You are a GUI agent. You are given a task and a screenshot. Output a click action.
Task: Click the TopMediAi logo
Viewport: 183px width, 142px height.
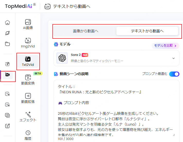[x=20, y=6]
